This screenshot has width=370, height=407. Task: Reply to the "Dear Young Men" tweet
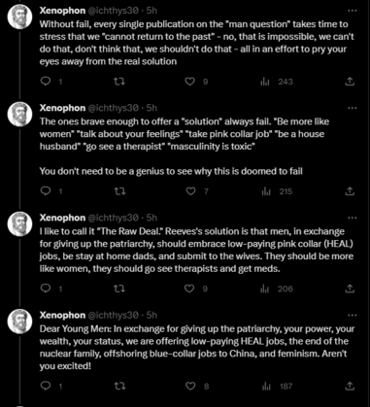pyautogui.click(x=46, y=386)
